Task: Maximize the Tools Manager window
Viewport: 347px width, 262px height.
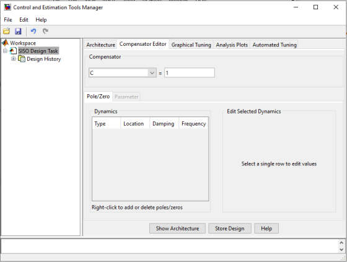Action: tap(316, 7)
